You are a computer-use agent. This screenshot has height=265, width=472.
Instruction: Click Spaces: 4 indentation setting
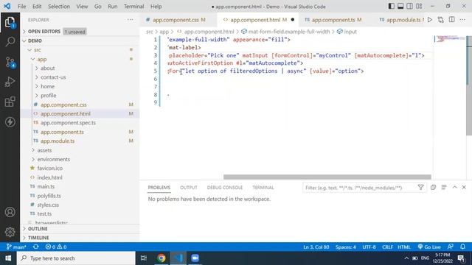point(346,247)
